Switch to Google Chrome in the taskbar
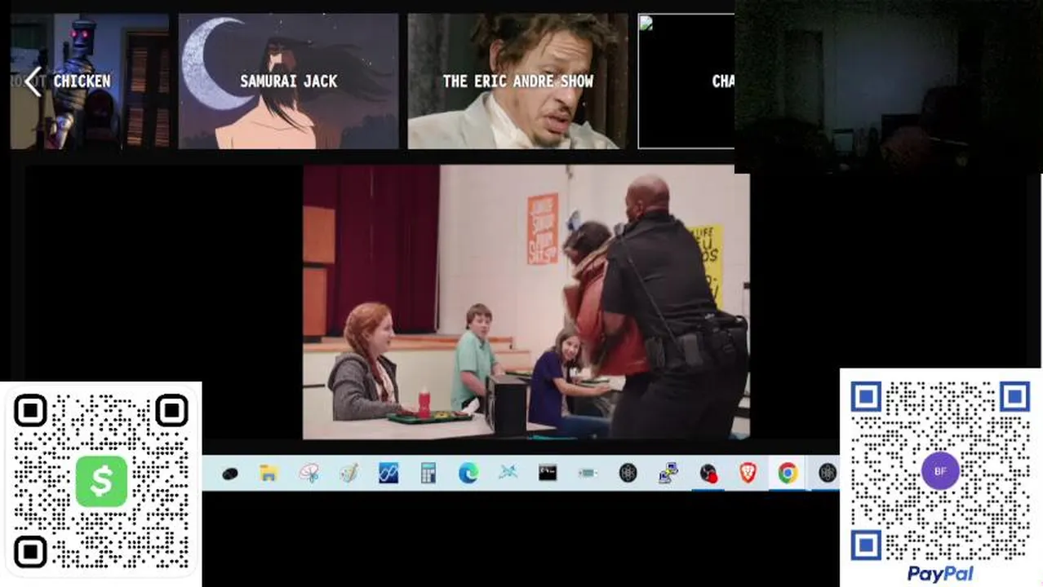Viewport: 1043px width, 587px height. tap(788, 473)
